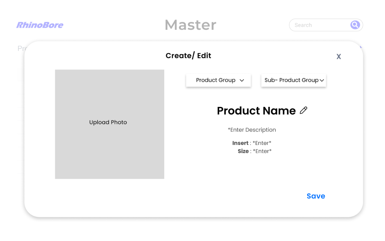Click the partly hidden "Pr" text behind dialog
Viewport: 385px width, 241px height.
(21, 49)
